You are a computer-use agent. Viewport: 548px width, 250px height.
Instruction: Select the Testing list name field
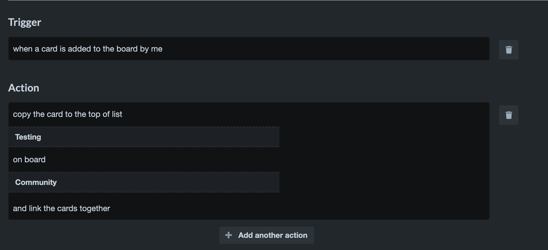pyautogui.click(x=144, y=137)
